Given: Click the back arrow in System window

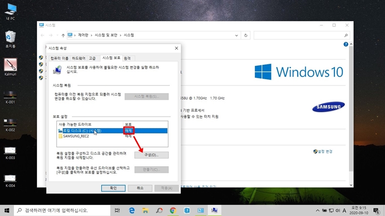Looking at the screenshot, I should 42,35.
